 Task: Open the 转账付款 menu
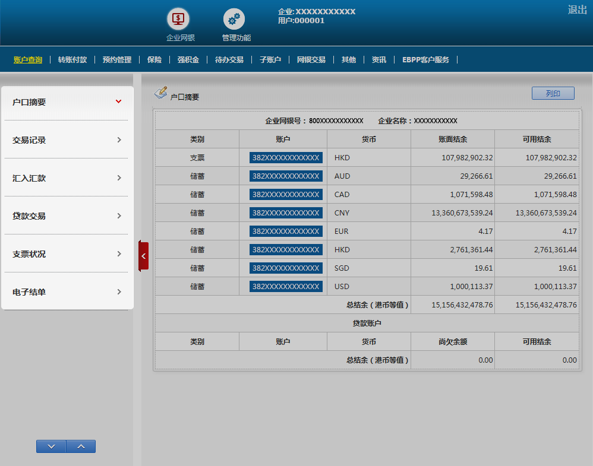click(x=72, y=60)
